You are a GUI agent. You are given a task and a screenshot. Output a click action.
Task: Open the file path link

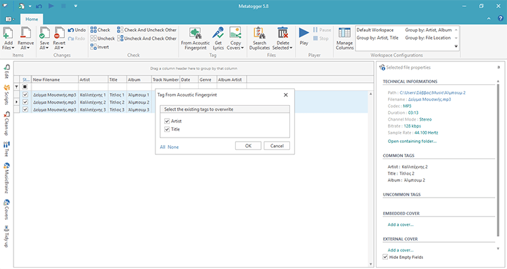pyautogui.click(x=433, y=92)
